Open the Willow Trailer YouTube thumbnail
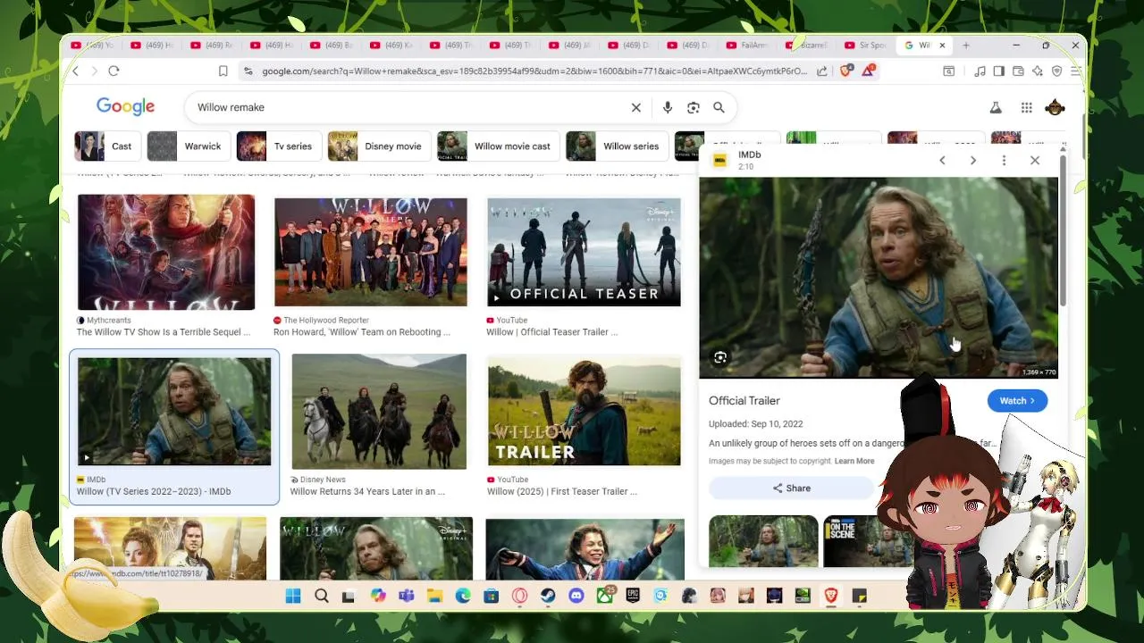Image resolution: width=1144 pixels, height=643 pixels. coord(584,412)
